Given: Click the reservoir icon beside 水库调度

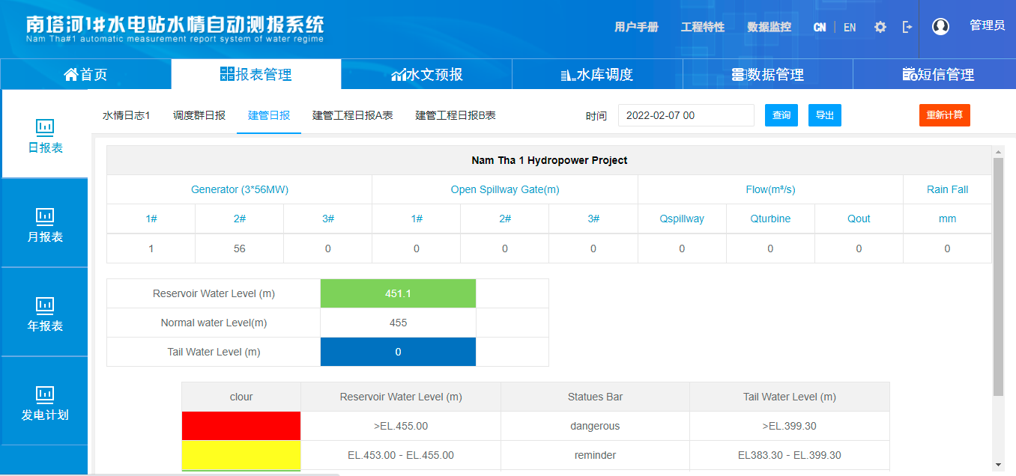Looking at the screenshot, I should 568,75.
